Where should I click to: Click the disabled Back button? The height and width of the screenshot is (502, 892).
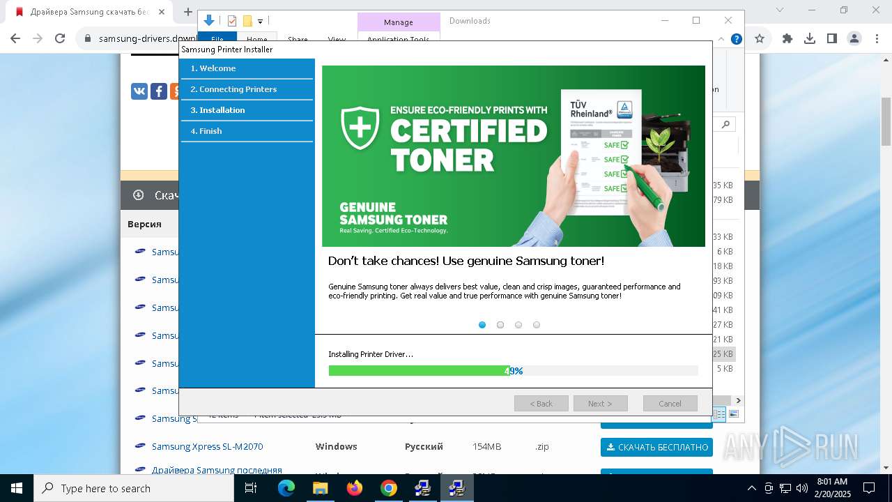point(541,404)
